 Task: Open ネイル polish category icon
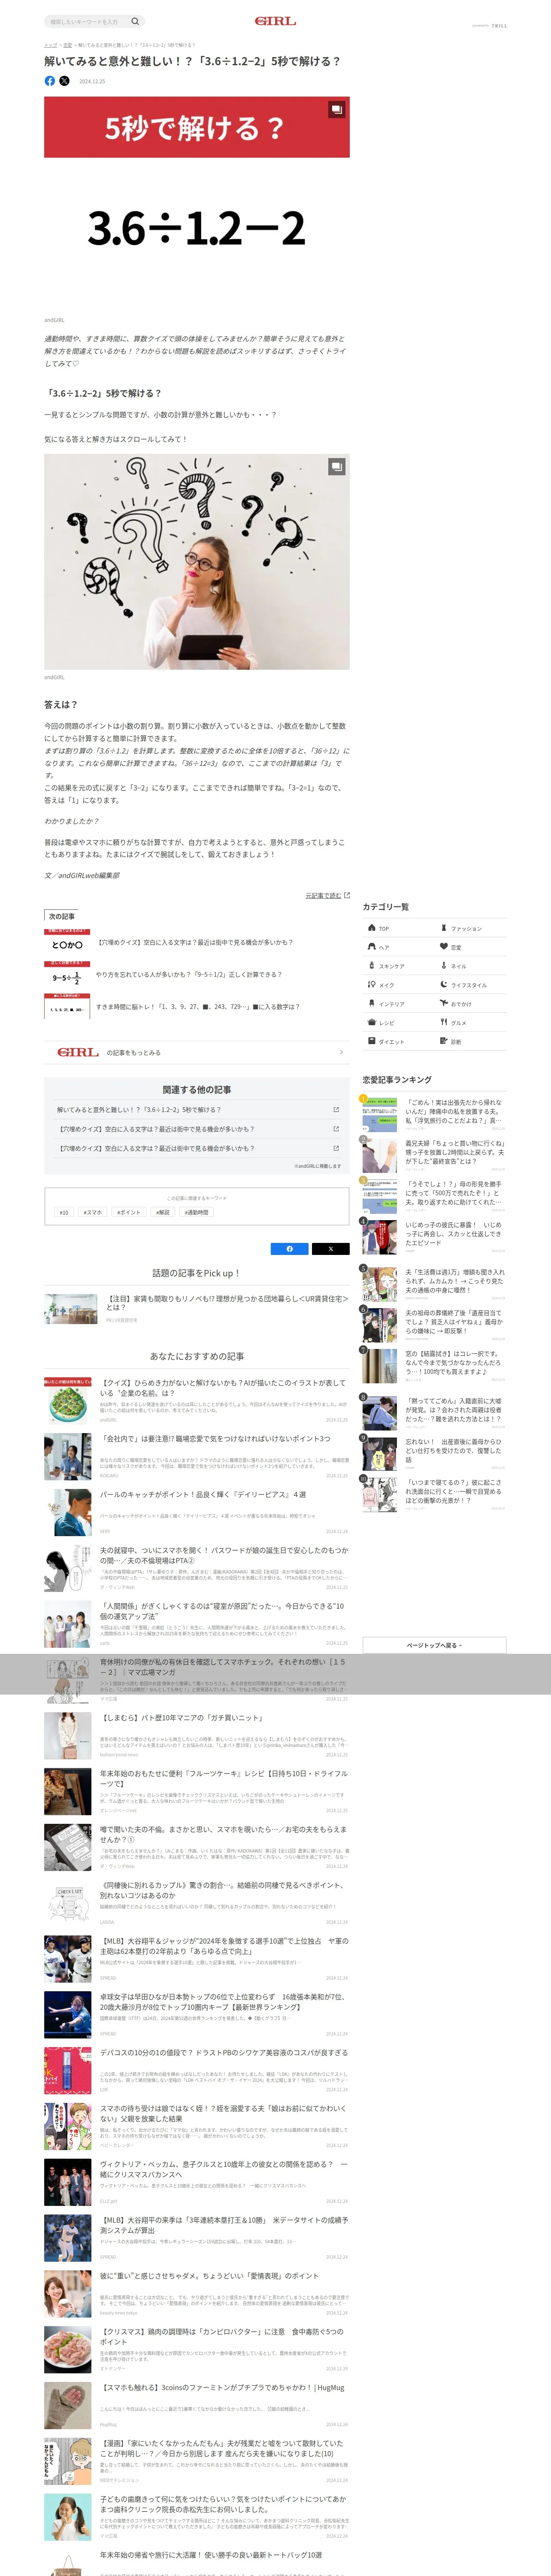[x=444, y=966]
